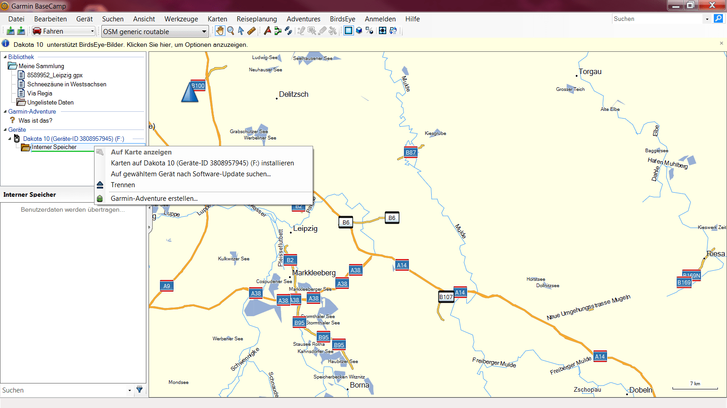This screenshot has height=408, width=727.
Task: Click the Leipzig city label on map
Action: pos(305,229)
